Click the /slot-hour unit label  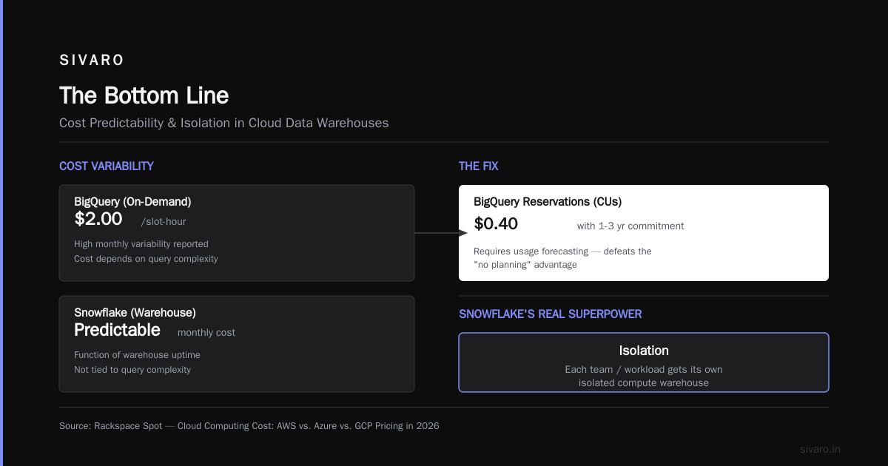pos(164,221)
